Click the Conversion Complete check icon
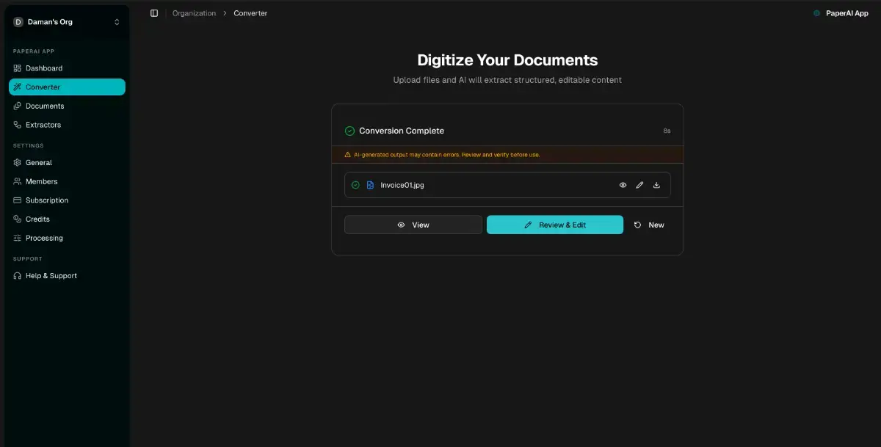 349,131
